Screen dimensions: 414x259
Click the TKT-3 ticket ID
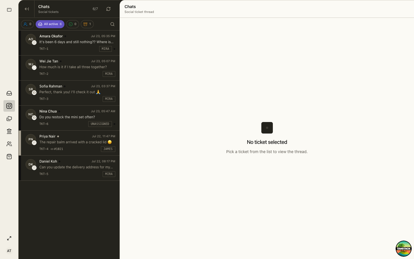(44, 99)
